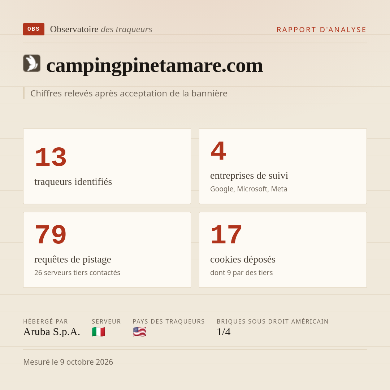The image size is (390, 390).
Task: Open the Observatoire des traqueurs title
Action: pyautogui.click(x=101, y=29)
